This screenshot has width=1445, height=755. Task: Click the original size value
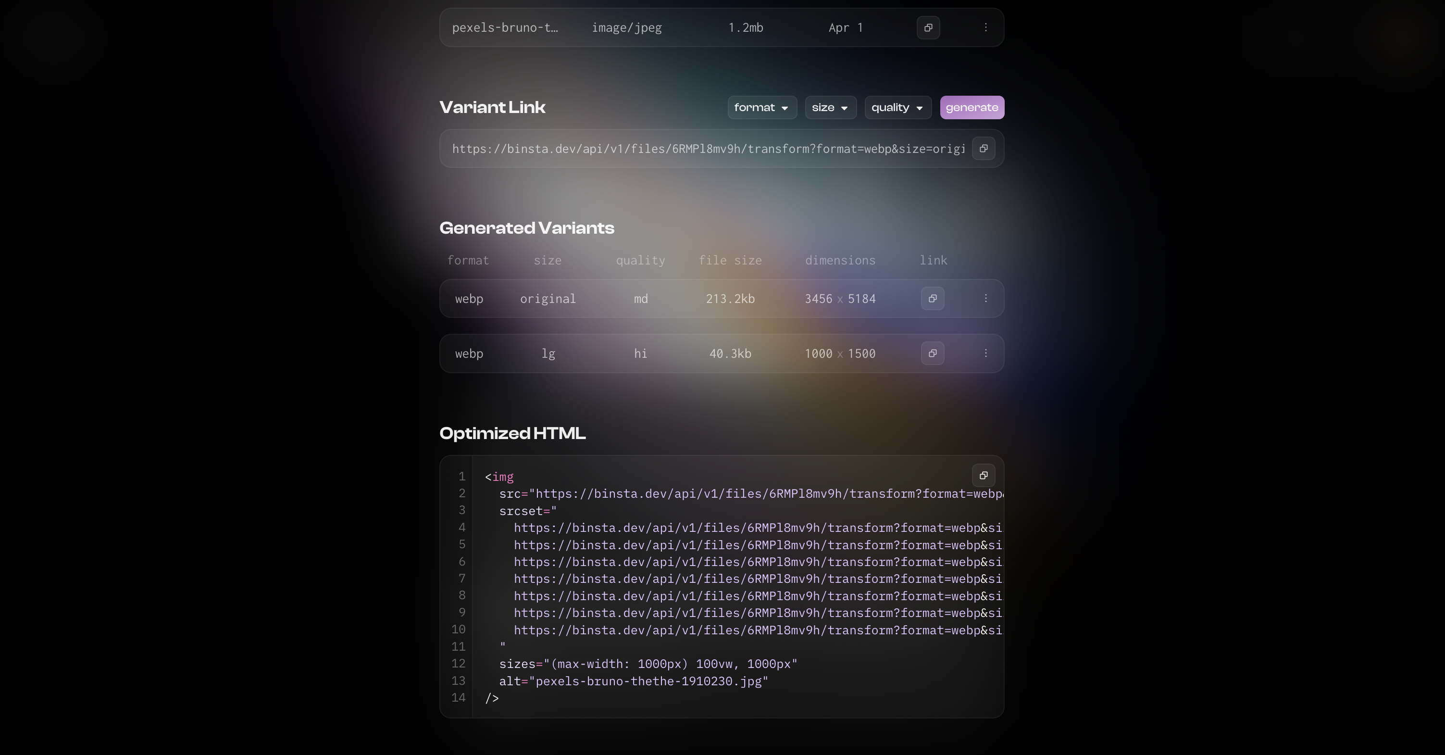[548, 299]
